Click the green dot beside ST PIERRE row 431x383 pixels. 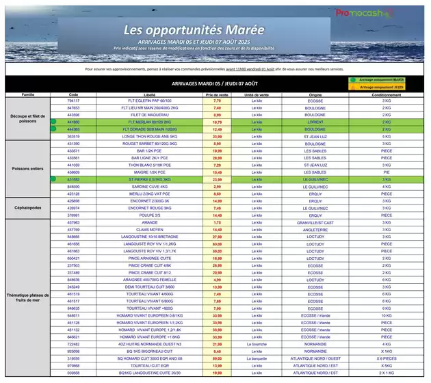pyautogui.click(x=53, y=179)
